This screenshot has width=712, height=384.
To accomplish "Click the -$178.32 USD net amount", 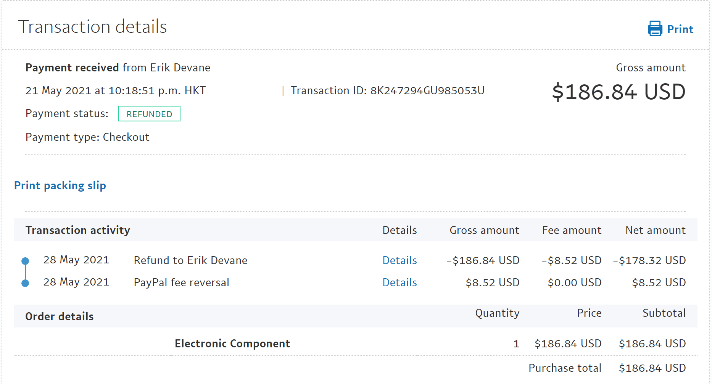I will point(649,260).
